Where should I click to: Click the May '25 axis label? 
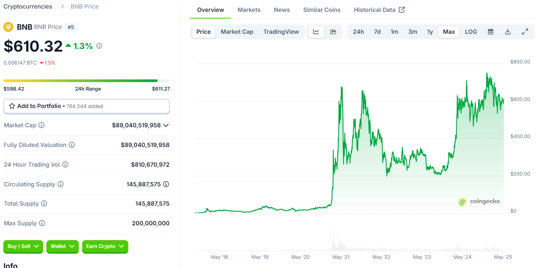click(x=503, y=257)
